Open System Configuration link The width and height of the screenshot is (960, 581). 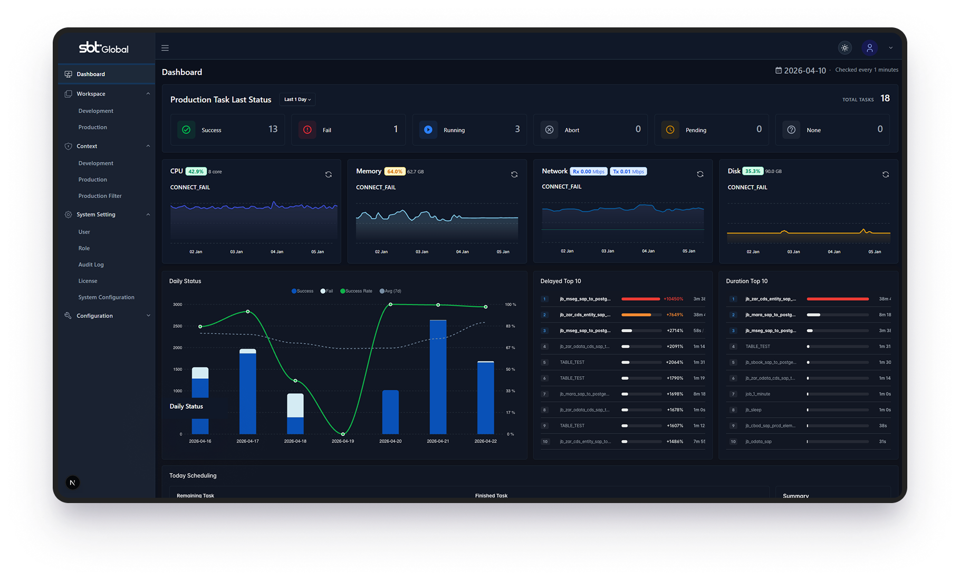point(107,297)
